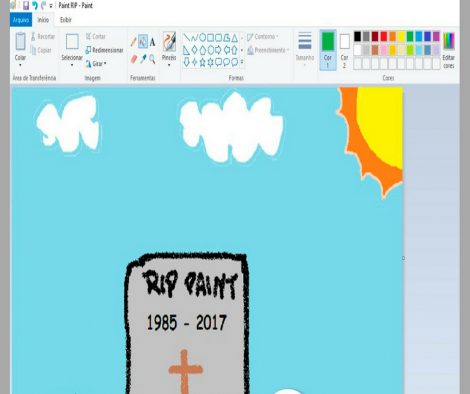The width and height of the screenshot is (470, 394).
Task: Choose the Right arrow shape
Action: pyautogui.click(x=218, y=50)
